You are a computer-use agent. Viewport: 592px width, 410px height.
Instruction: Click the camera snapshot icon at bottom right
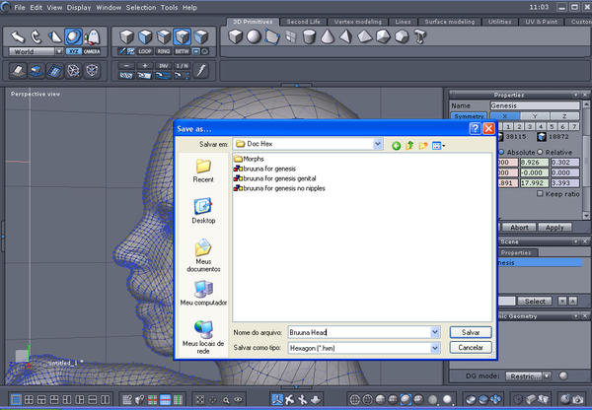click(577, 399)
